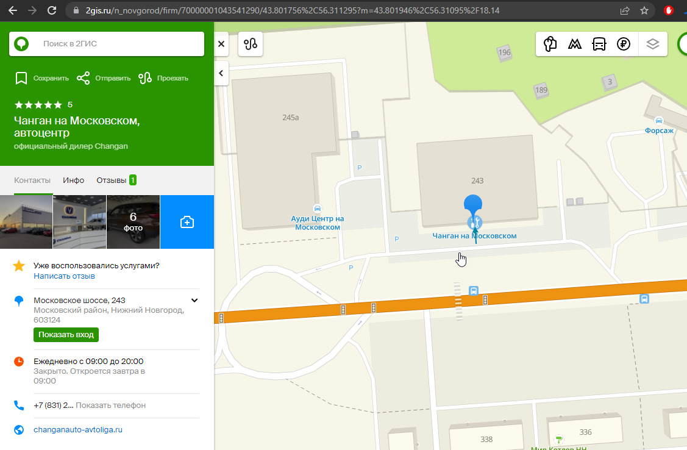Open the tourist landmarks layer icon
The height and width of the screenshot is (450, 687).
[550, 44]
